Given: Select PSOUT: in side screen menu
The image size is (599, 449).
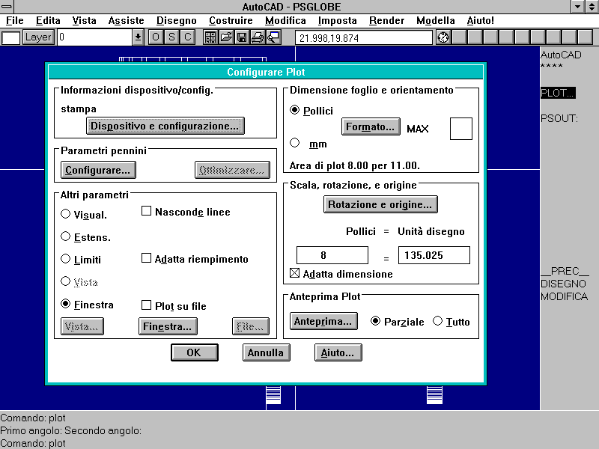Looking at the screenshot, I should [x=559, y=118].
